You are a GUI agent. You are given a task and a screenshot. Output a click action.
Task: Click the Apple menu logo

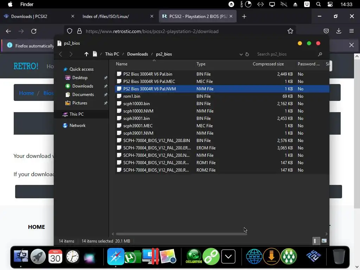[10, 4]
